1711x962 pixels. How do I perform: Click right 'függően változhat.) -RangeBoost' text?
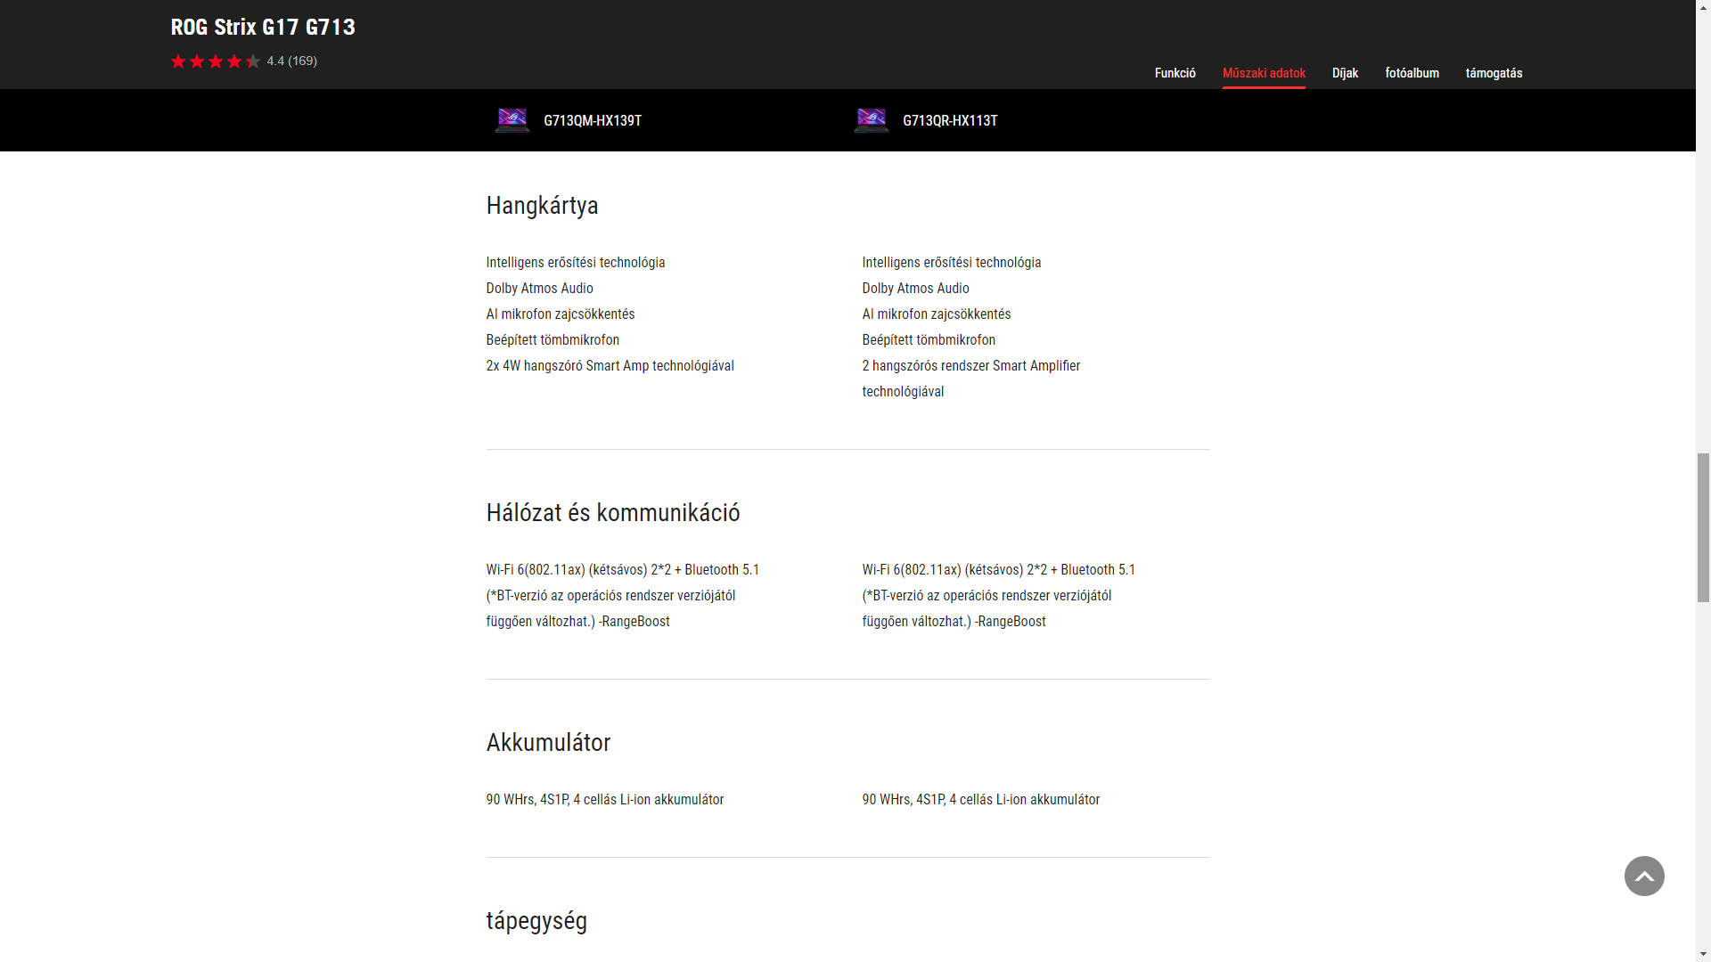point(954,622)
